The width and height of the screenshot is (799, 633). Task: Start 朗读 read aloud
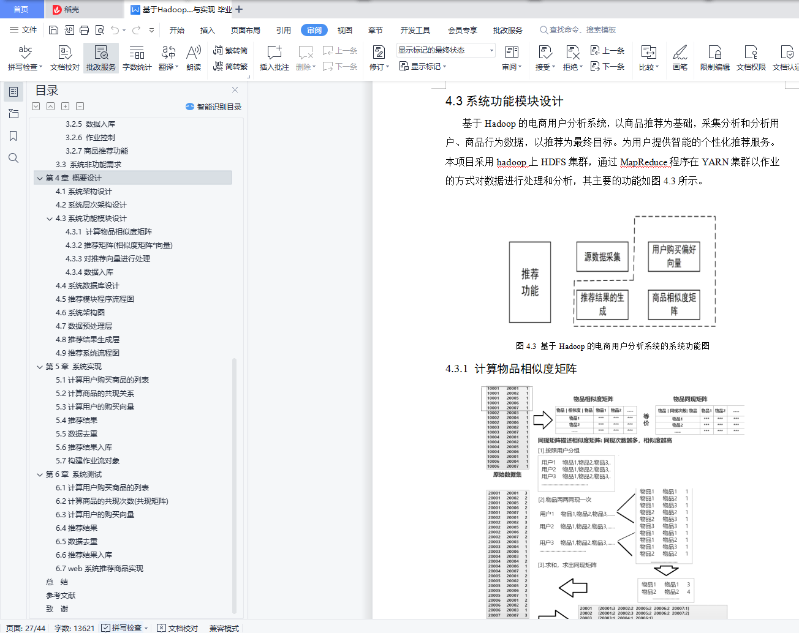click(194, 58)
